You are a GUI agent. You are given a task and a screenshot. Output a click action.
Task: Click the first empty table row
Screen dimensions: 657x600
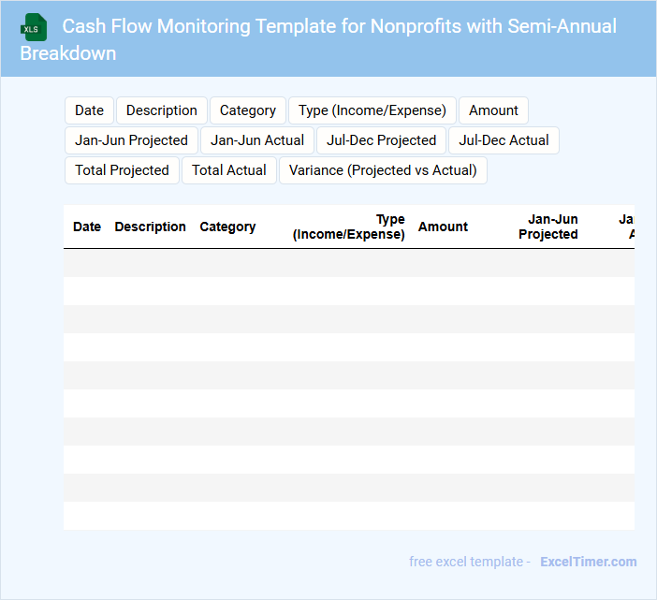(348, 263)
